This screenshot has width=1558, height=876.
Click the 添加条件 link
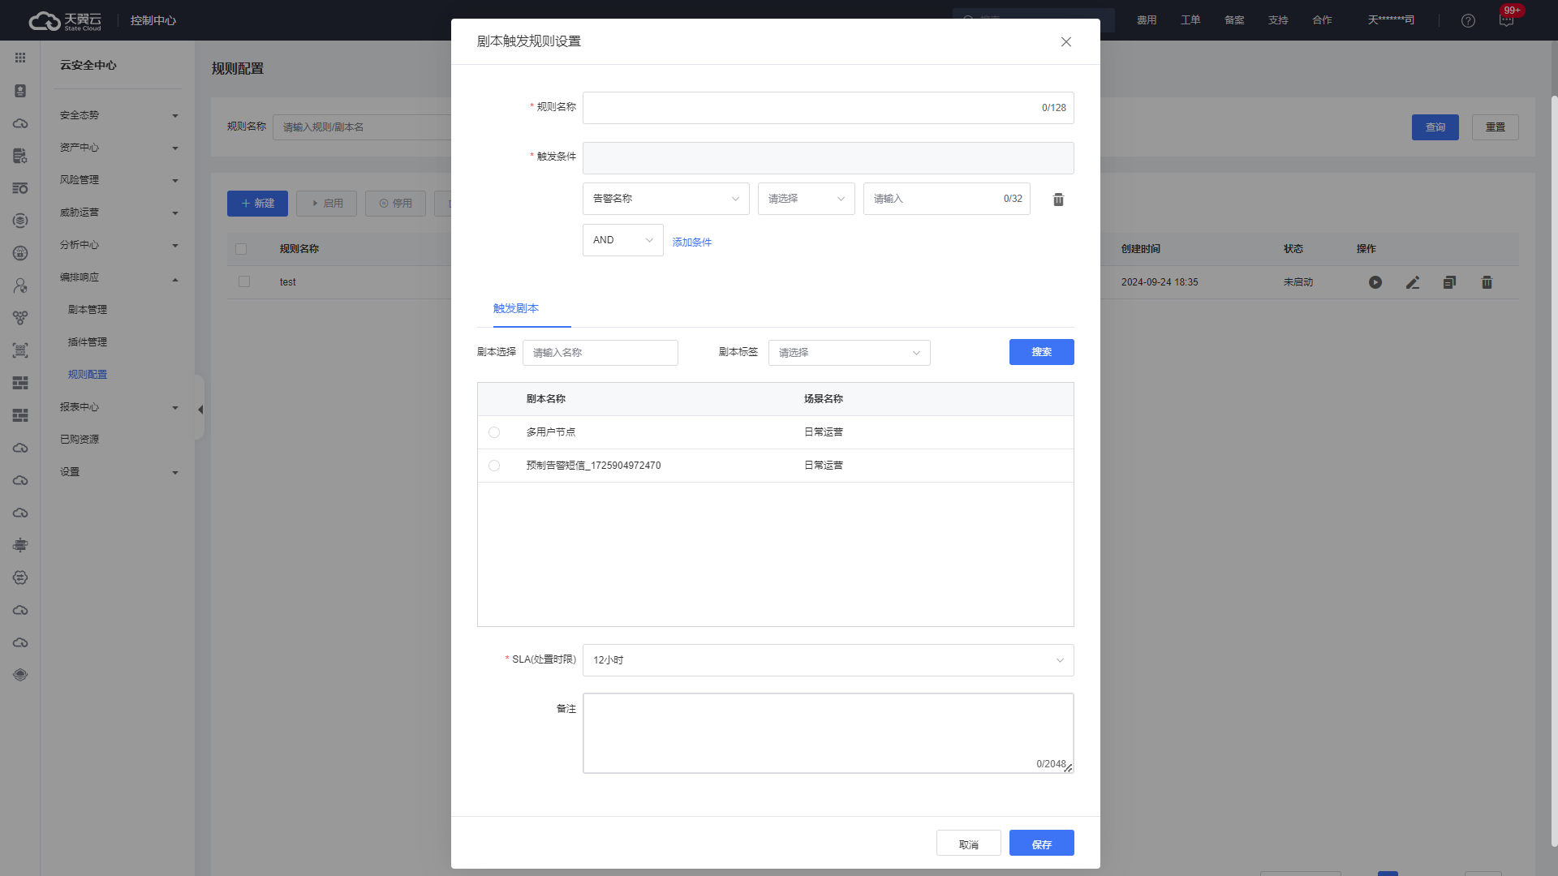coord(692,243)
